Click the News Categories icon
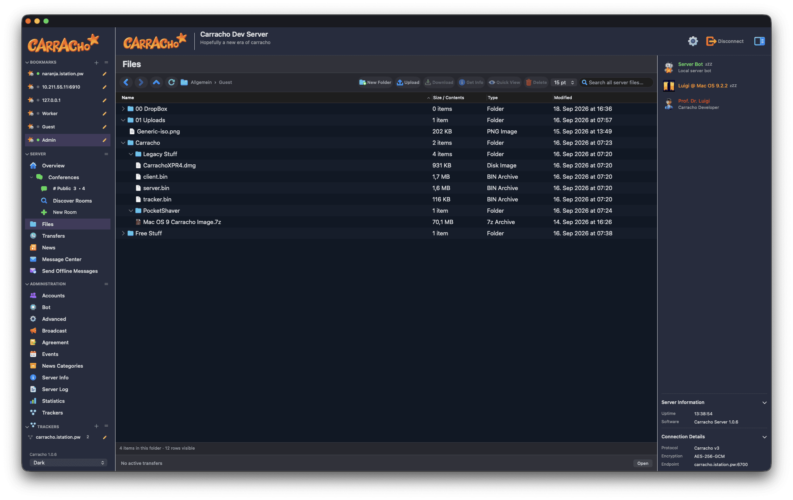The image size is (793, 500). tap(33, 366)
